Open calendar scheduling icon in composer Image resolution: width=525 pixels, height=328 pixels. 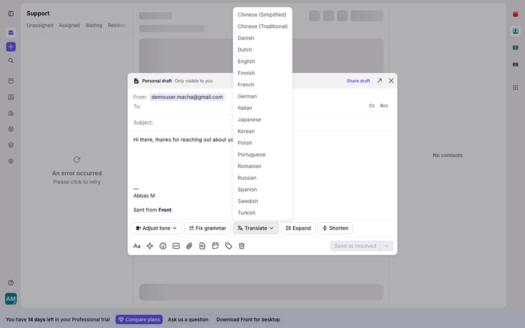[x=215, y=246]
